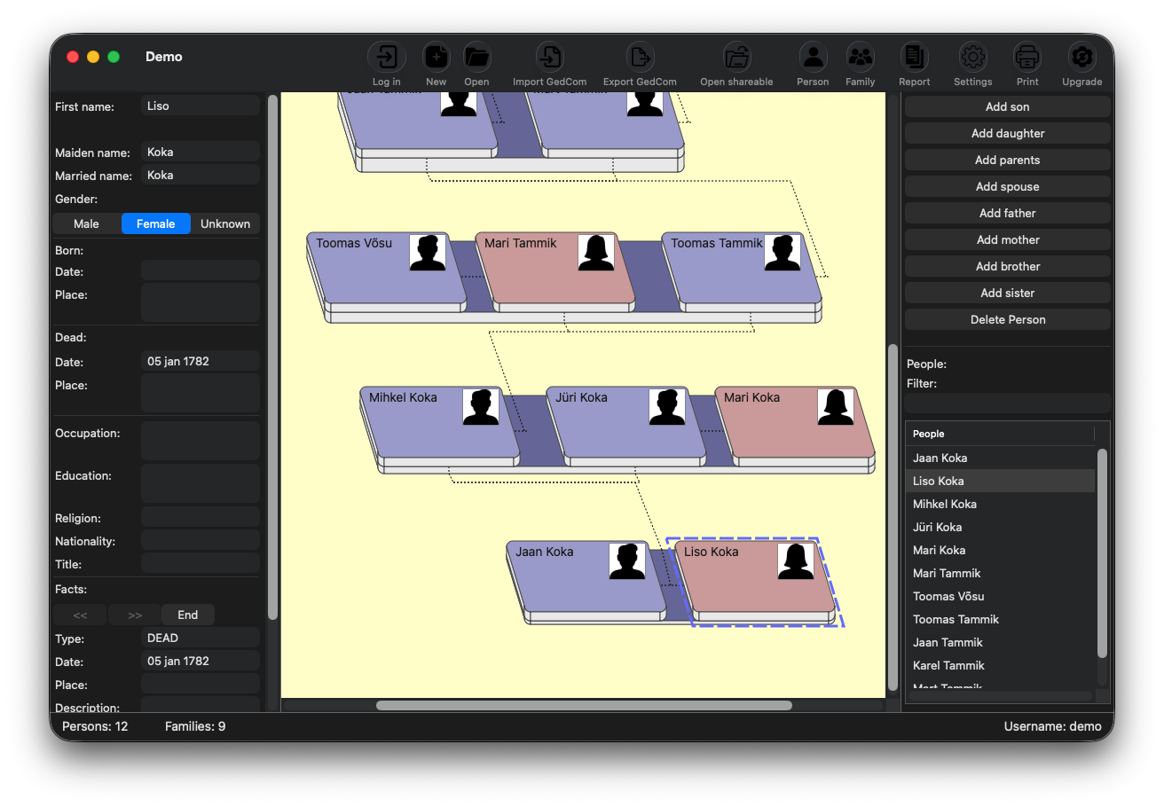This screenshot has height=807, width=1164.
Task: Select Toomas Võsu in the People list
Action: (x=948, y=596)
